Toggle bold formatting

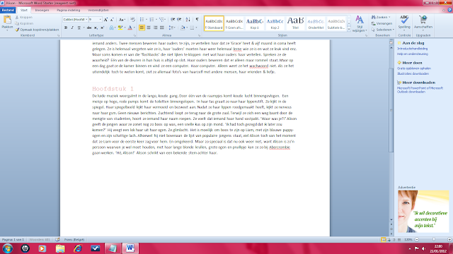[x=66, y=28]
